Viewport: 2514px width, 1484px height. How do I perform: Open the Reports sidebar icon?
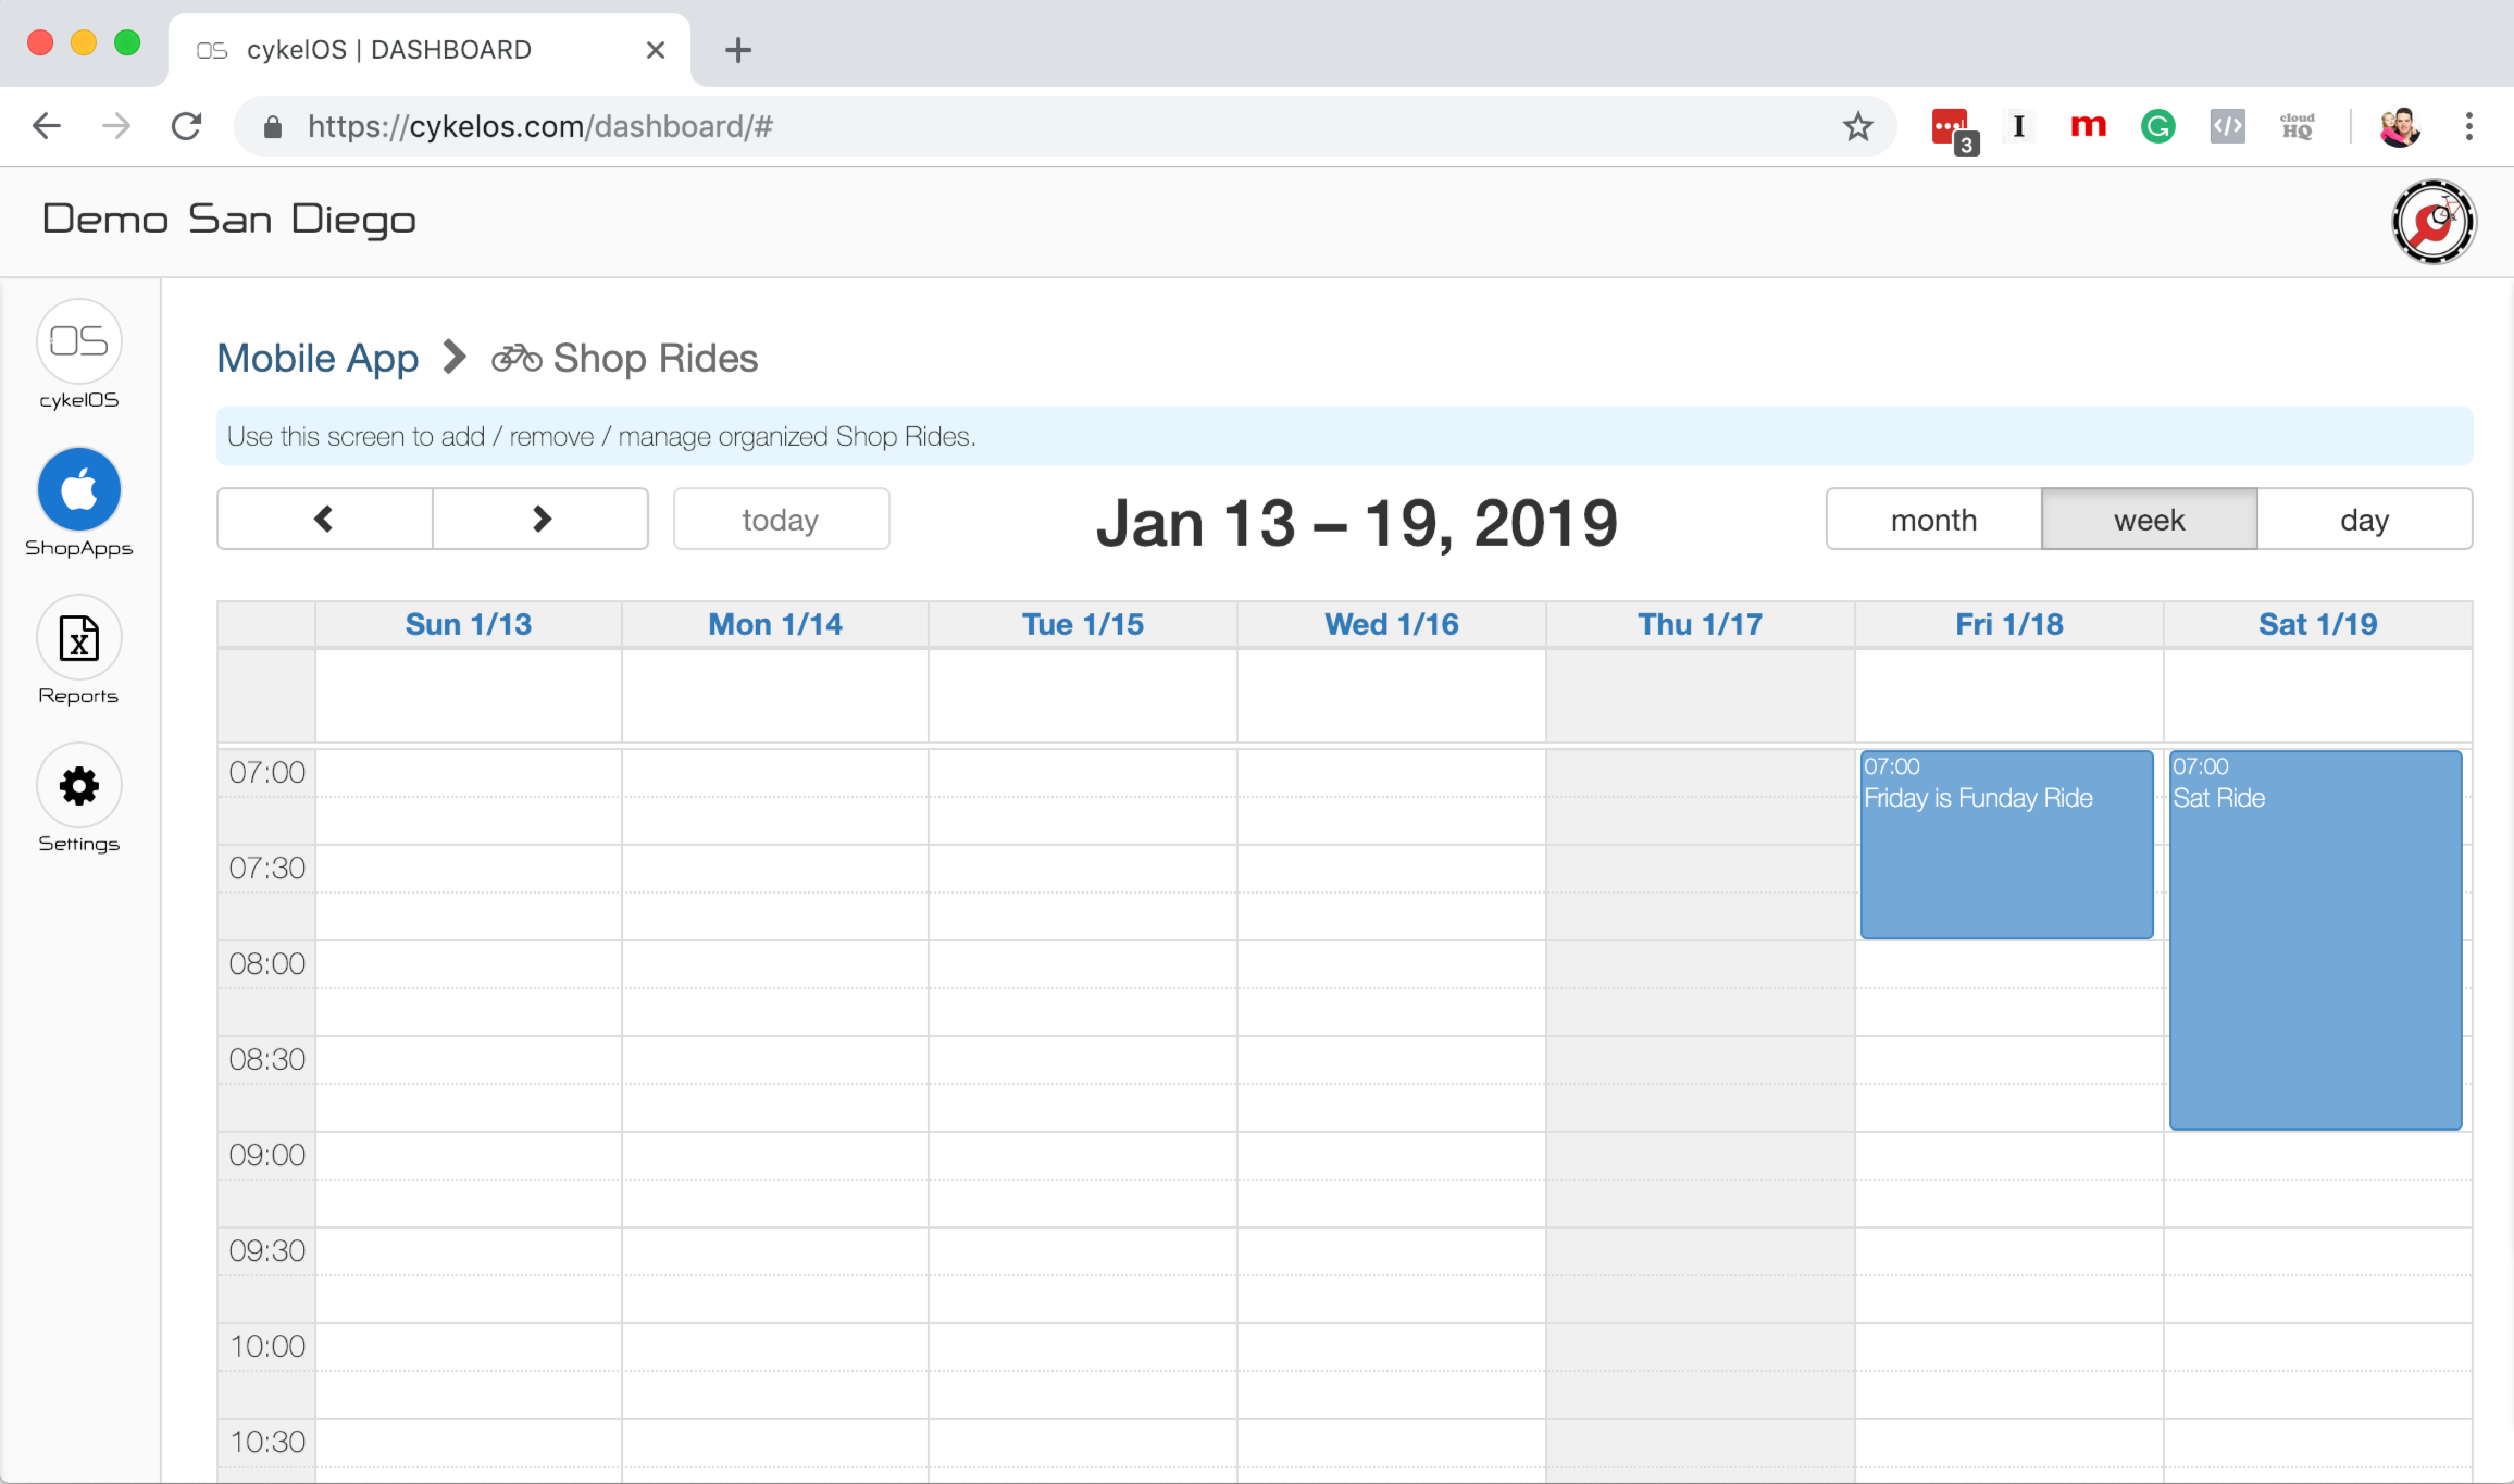(79, 638)
